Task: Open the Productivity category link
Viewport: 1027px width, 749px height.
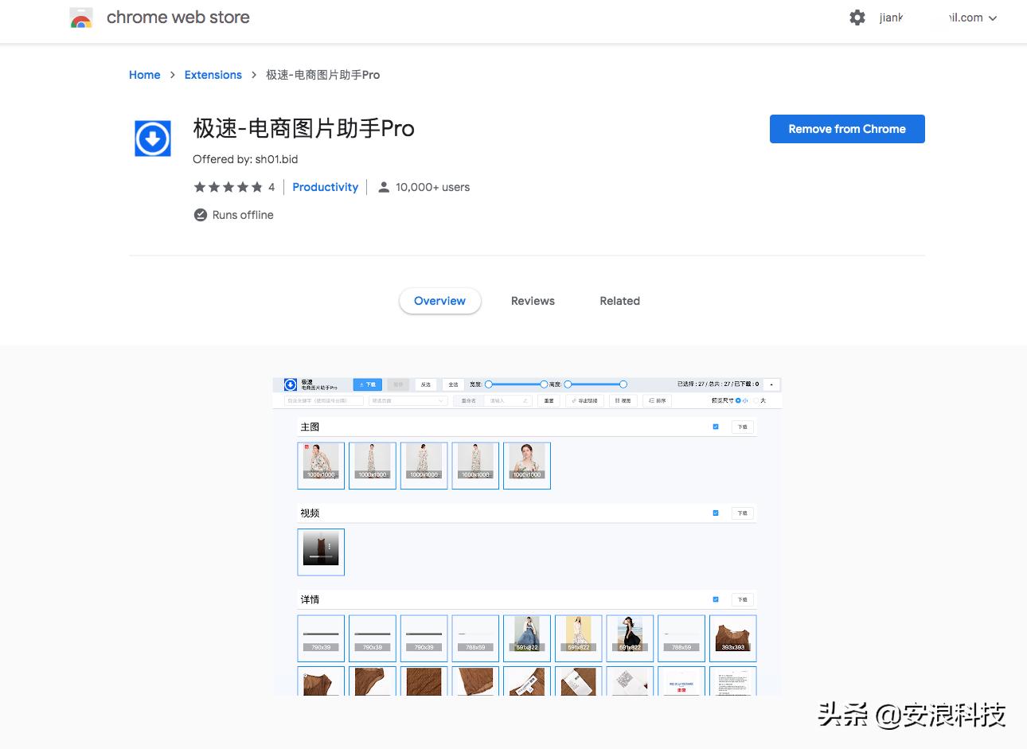Action: 325,187
